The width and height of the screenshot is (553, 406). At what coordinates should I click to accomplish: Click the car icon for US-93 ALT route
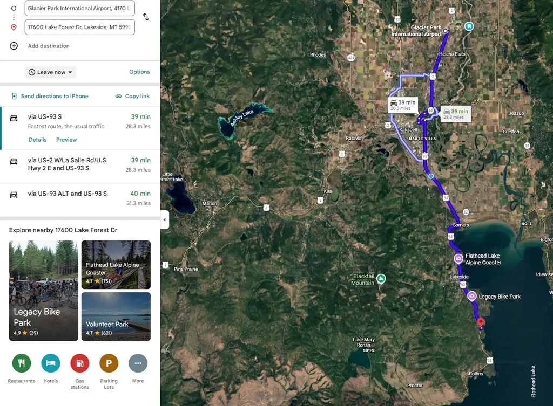click(14, 195)
